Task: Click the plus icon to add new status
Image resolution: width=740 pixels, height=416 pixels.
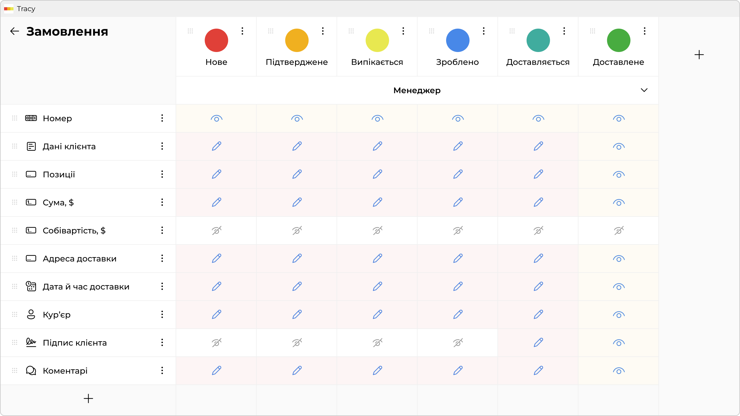Action: (x=699, y=55)
